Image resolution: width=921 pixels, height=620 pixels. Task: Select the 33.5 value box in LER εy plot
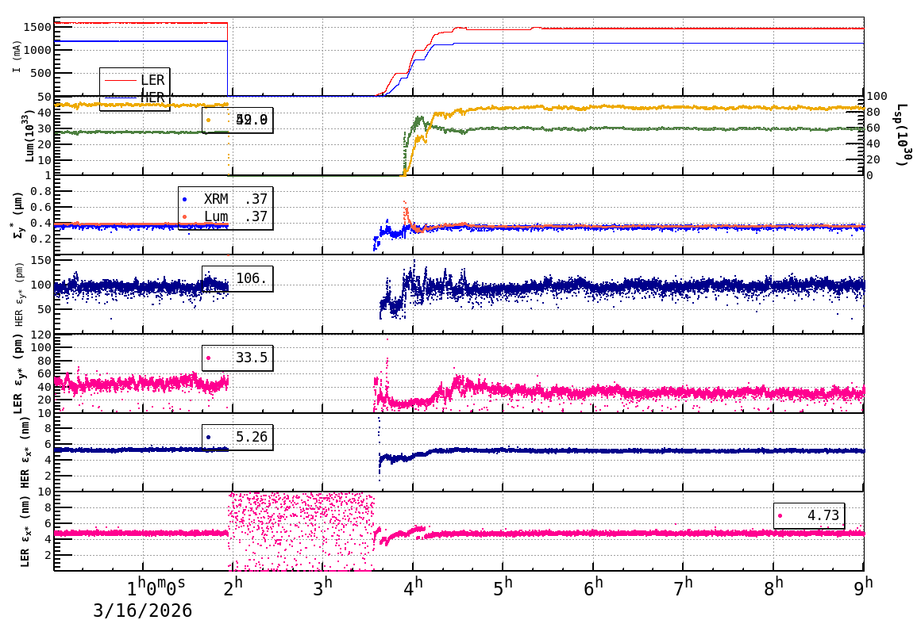click(x=237, y=358)
